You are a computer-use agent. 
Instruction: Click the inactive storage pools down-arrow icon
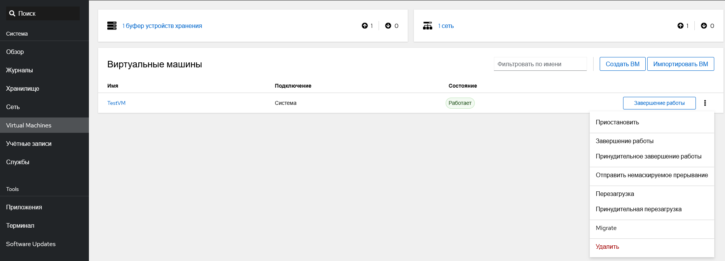[x=388, y=26]
